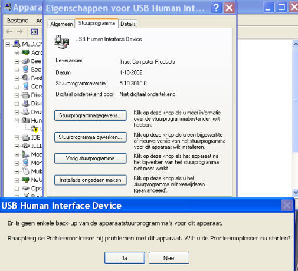The height and width of the screenshot is (271, 298).
Task: Click the show/hide console tree toolbar icon
Action: tap(34, 31)
